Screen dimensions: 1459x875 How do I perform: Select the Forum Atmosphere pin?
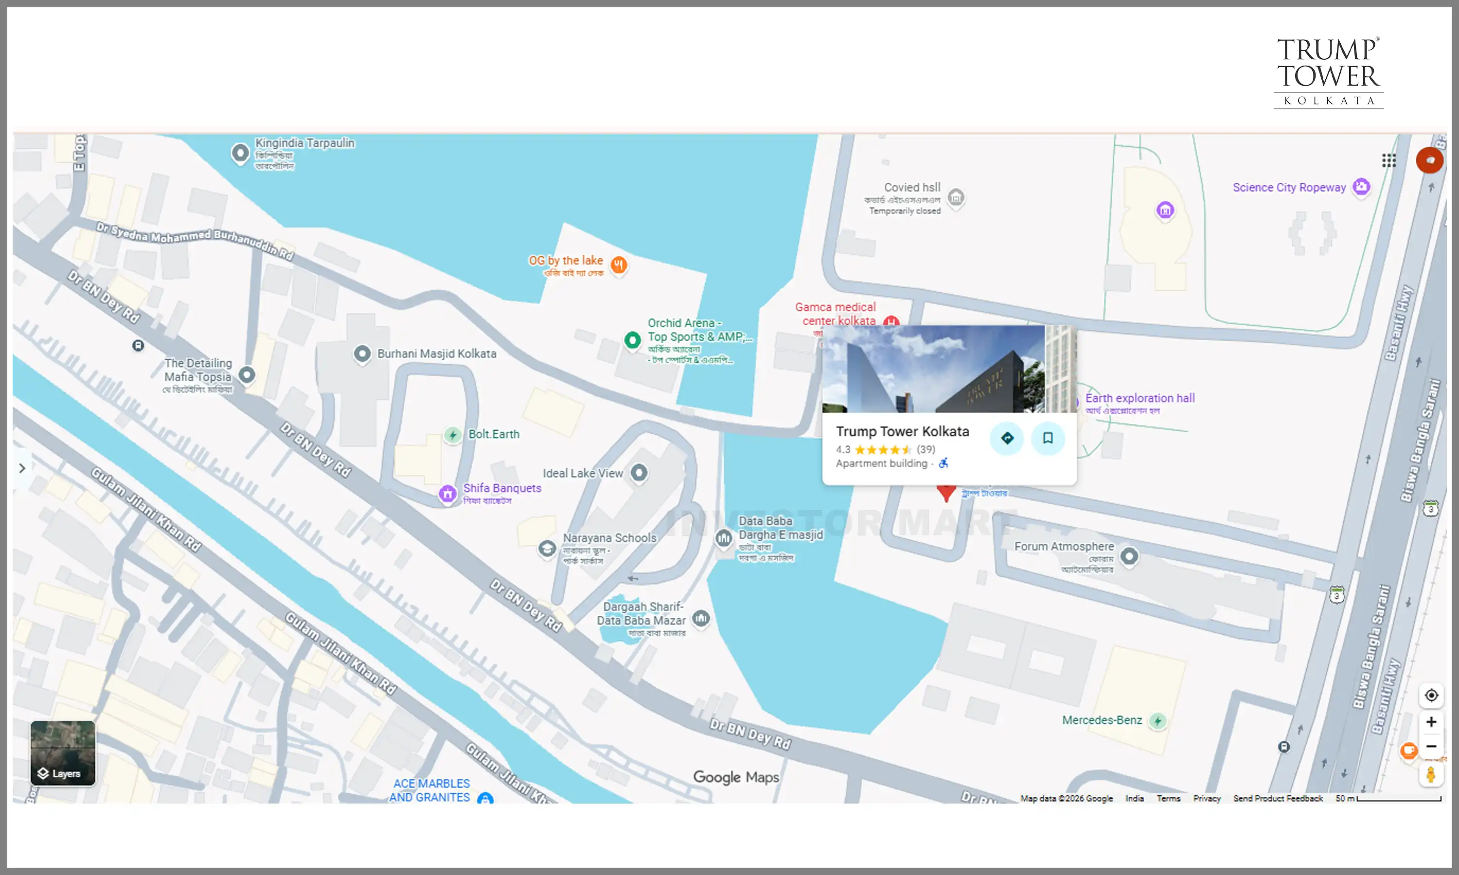click(x=1129, y=556)
